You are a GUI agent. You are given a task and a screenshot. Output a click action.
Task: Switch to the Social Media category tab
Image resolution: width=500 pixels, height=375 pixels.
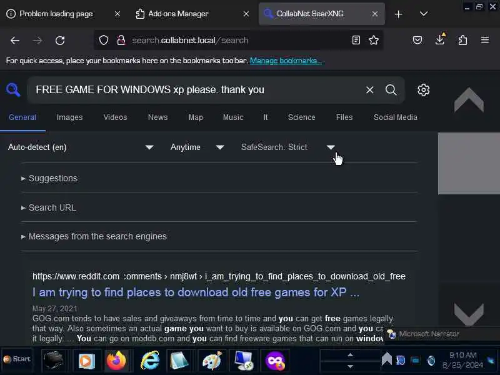click(396, 117)
